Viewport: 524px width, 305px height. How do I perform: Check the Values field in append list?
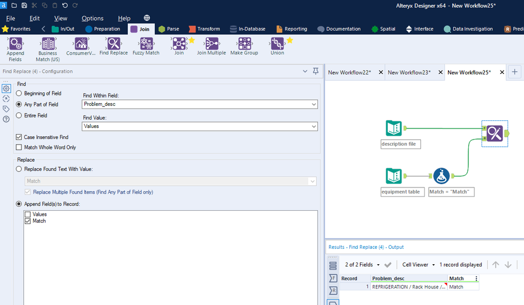click(28, 214)
